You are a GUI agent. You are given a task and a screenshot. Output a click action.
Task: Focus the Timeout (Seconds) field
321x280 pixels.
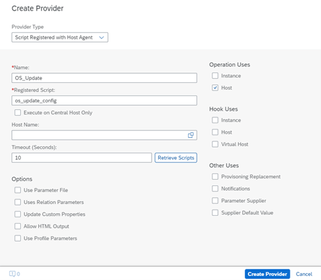point(81,157)
